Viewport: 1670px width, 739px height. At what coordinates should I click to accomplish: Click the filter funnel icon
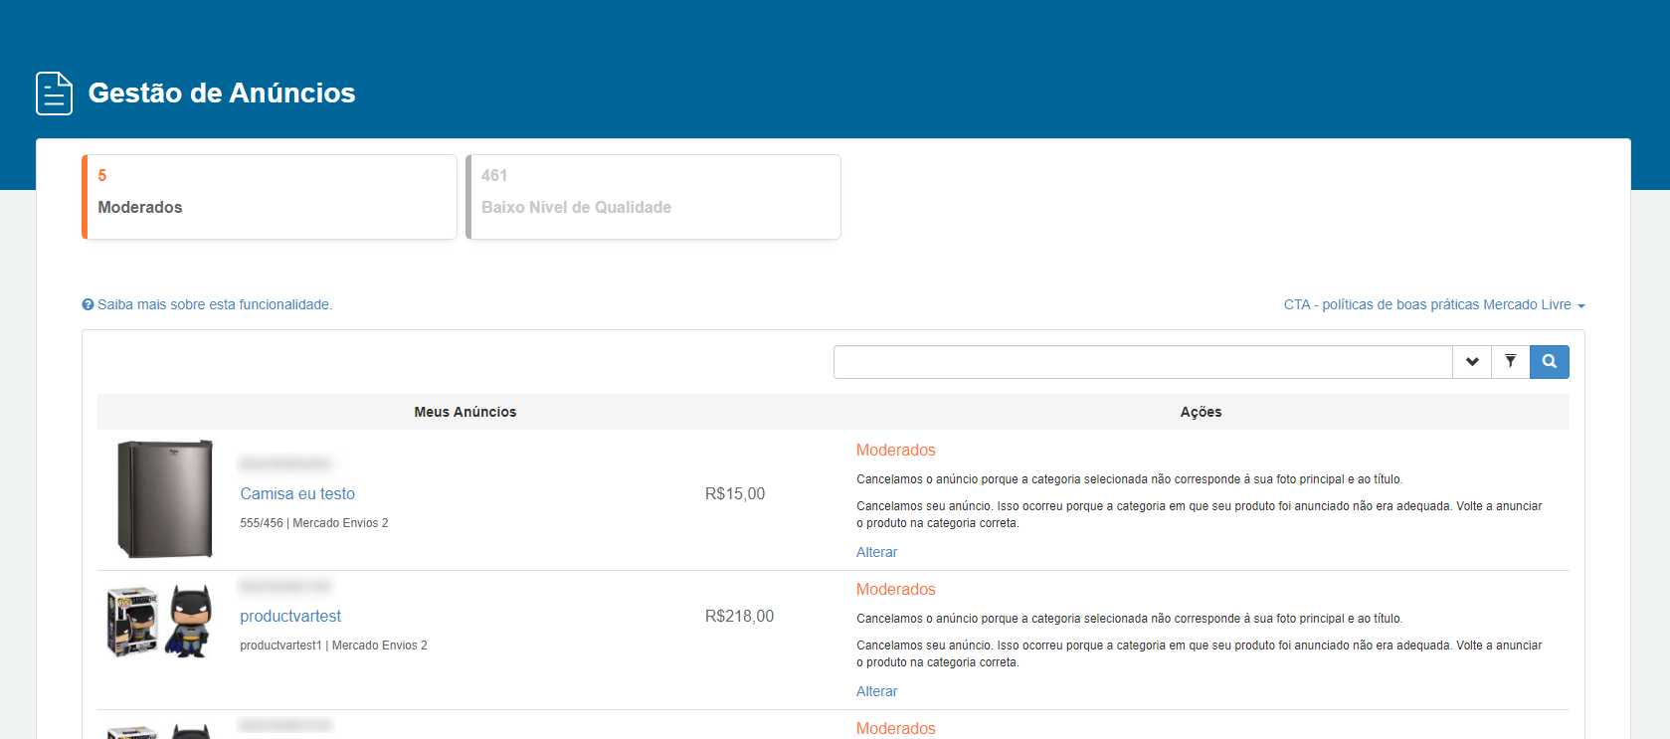(1510, 362)
